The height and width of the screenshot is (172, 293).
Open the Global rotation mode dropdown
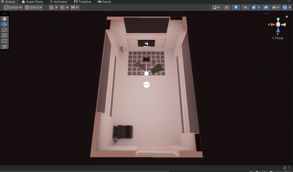(33, 7)
